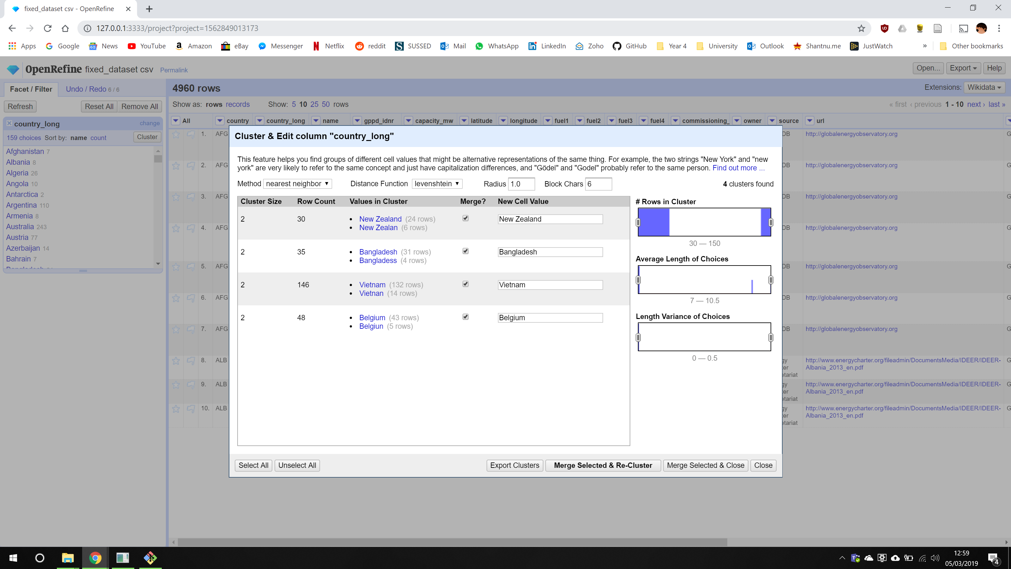Reload the browser page
This screenshot has height=569, width=1011.
point(47,28)
